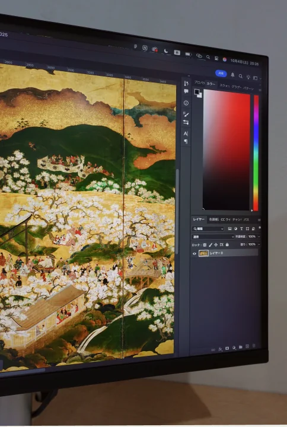Click the canvas vertical scrollbar
The width and height of the screenshot is (287, 427).
177,212
